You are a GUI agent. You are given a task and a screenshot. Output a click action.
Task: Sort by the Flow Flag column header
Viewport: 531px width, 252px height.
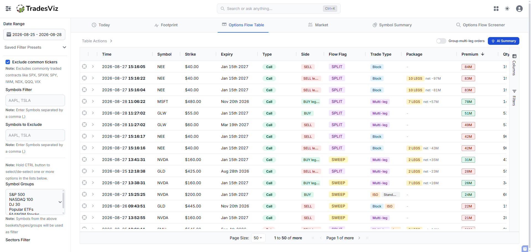pyautogui.click(x=338, y=54)
